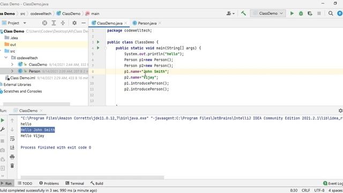The image size is (343, 193).
Task: Collapse the codewelltech package node
Action: pyautogui.click(x=6, y=58)
